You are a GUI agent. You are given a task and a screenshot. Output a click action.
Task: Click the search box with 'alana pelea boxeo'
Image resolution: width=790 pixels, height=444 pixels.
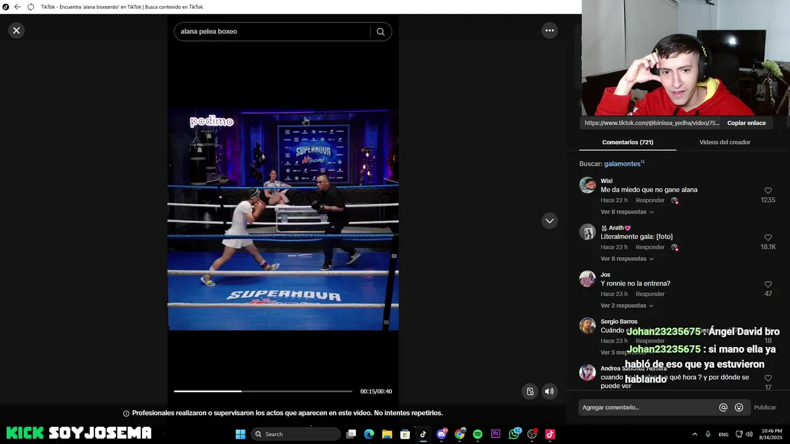(x=272, y=31)
